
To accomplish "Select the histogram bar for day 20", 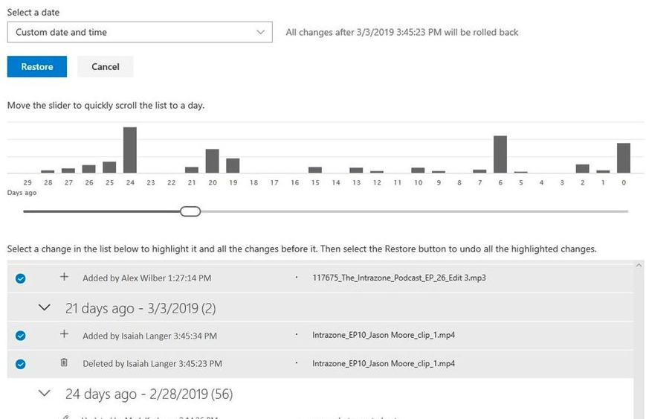I will [212, 161].
